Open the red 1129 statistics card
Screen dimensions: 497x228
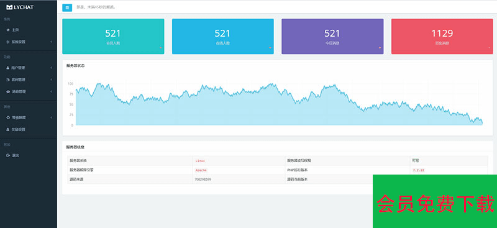click(x=442, y=37)
